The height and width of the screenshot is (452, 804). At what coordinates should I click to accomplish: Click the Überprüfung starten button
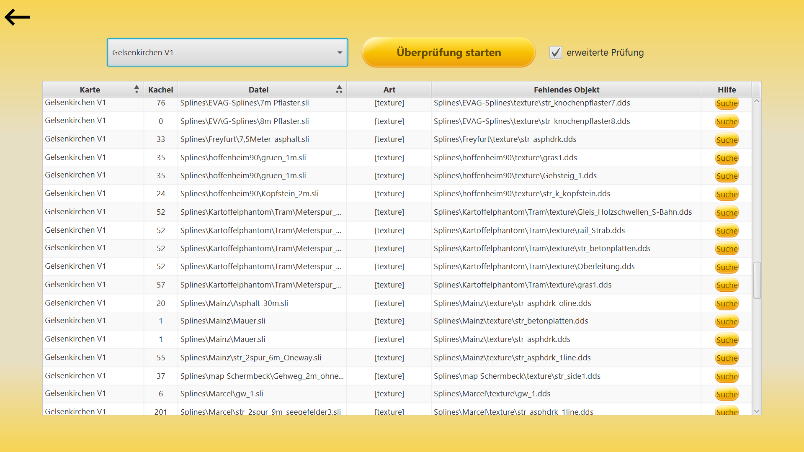coord(448,53)
